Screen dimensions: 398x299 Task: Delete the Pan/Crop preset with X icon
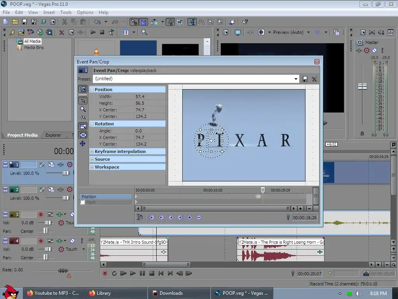(x=314, y=79)
